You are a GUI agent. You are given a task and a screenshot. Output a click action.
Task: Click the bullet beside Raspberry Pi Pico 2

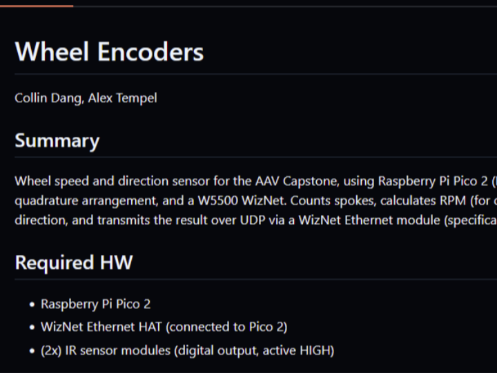click(x=32, y=305)
